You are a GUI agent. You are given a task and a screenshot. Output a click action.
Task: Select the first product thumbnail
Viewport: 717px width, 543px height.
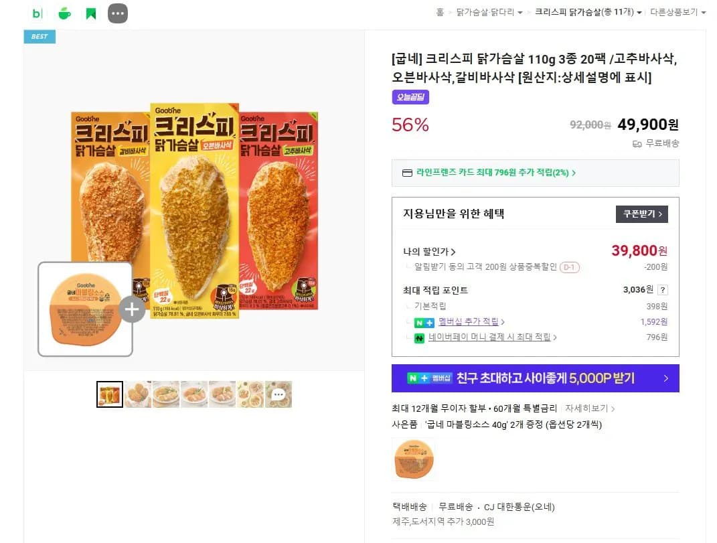pyautogui.click(x=109, y=394)
